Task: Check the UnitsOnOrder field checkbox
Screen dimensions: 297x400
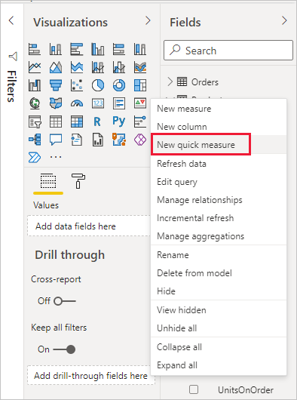Action: pos(194,389)
